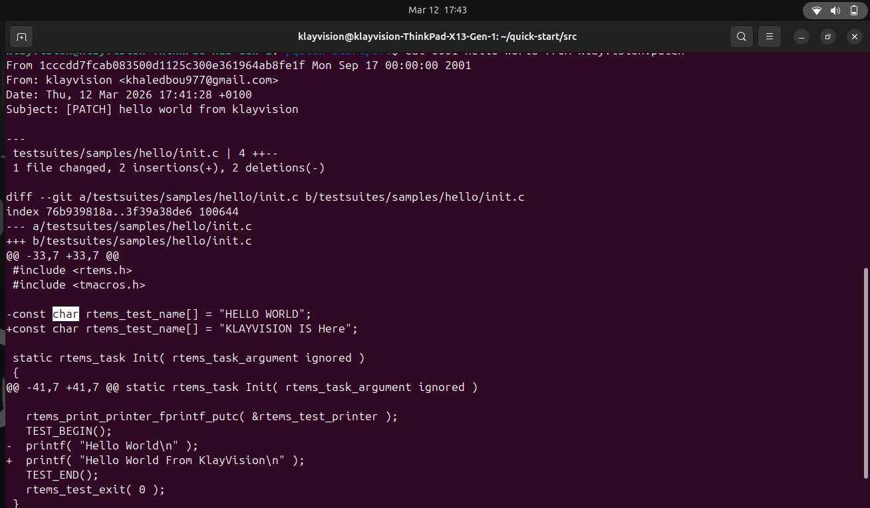
Task: Click the "HELLO WORLD" string in removed line
Action: coord(265,314)
